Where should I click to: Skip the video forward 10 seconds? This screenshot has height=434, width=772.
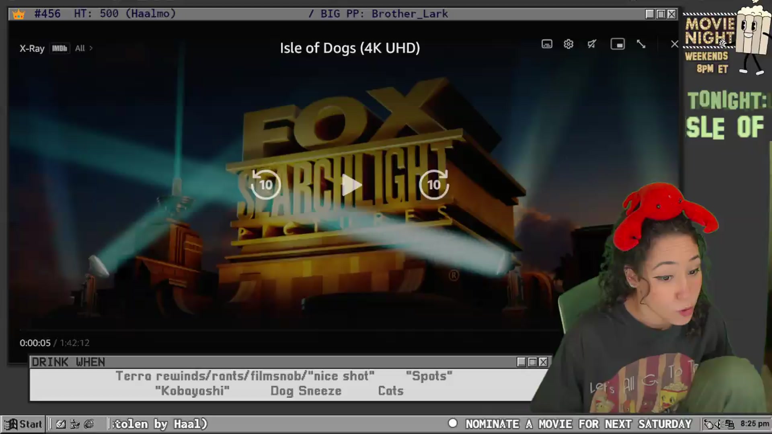pos(434,184)
